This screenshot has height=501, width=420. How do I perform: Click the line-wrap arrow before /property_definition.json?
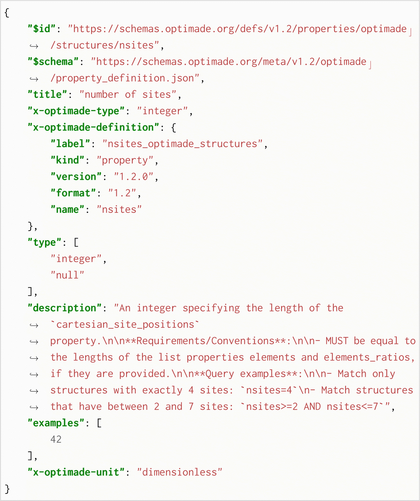(34, 79)
